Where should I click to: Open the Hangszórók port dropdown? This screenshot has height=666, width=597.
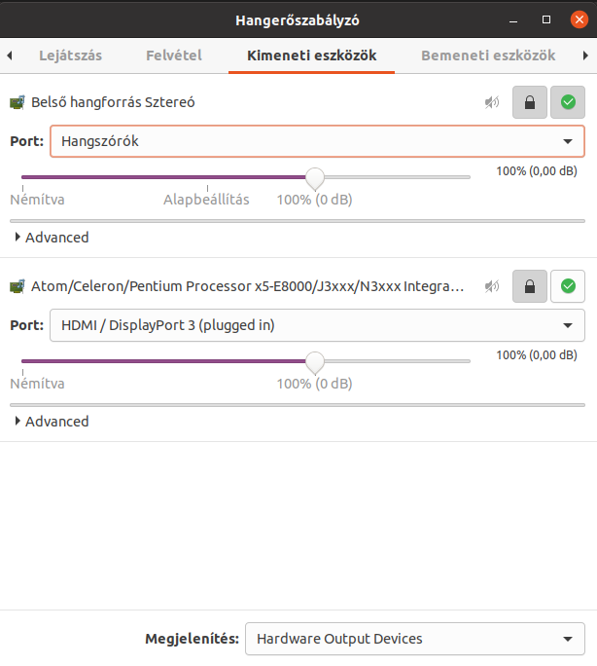pos(317,141)
